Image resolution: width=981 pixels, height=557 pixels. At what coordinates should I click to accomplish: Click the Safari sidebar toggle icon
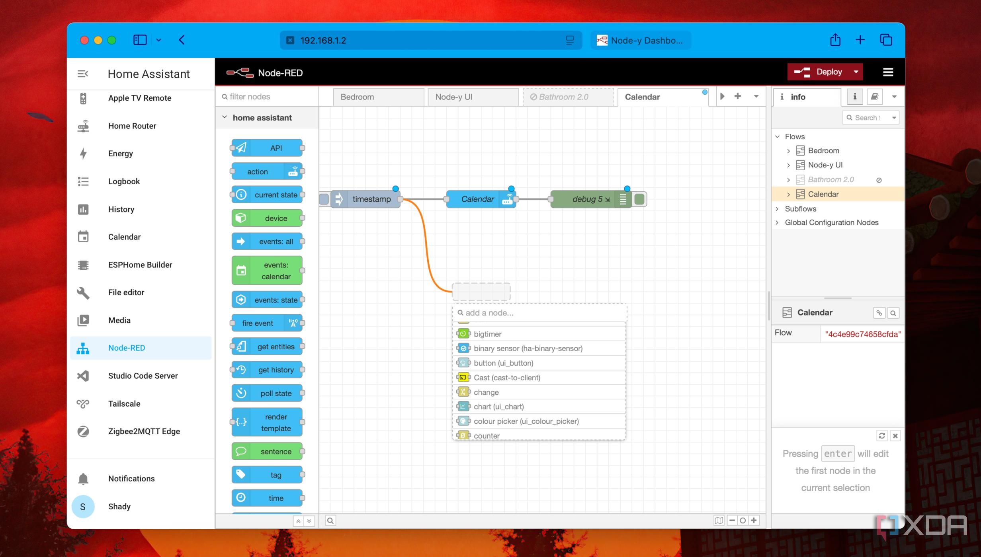click(140, 40)
